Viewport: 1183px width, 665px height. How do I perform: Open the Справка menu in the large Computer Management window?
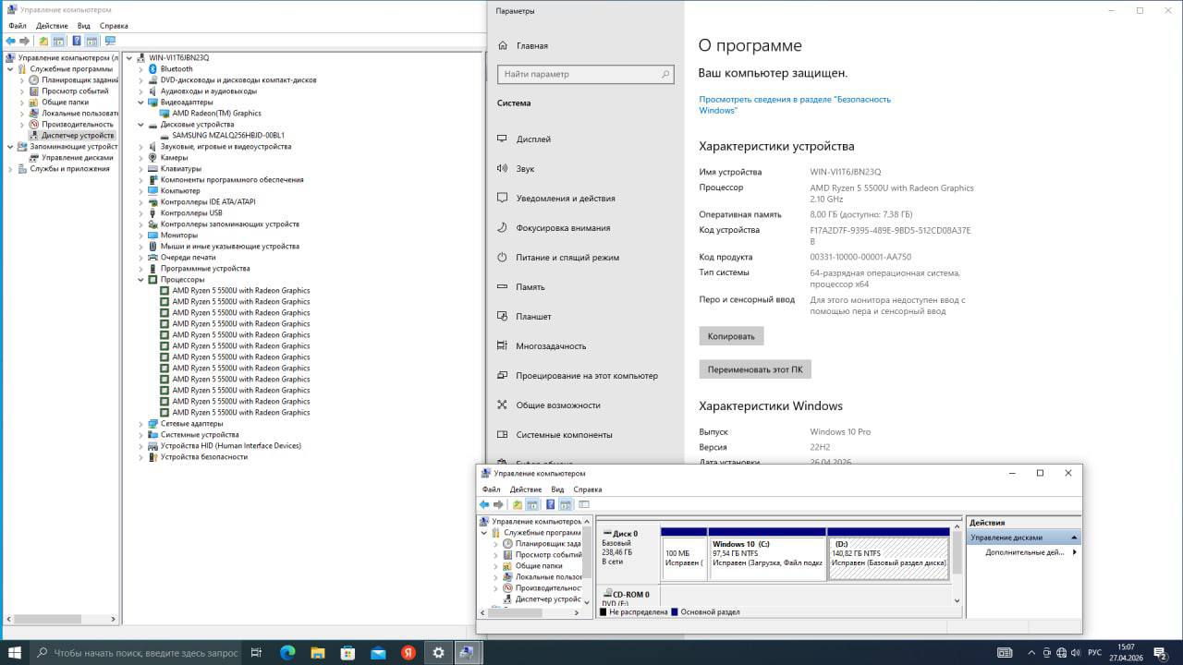tap(114, 26)
